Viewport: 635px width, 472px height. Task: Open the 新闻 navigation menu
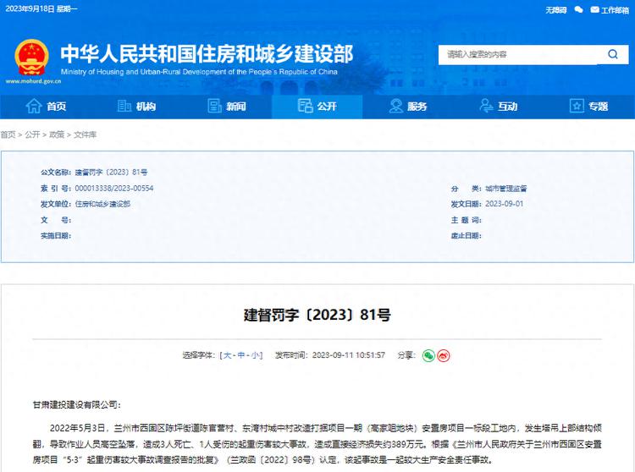[x=226, y=106]
